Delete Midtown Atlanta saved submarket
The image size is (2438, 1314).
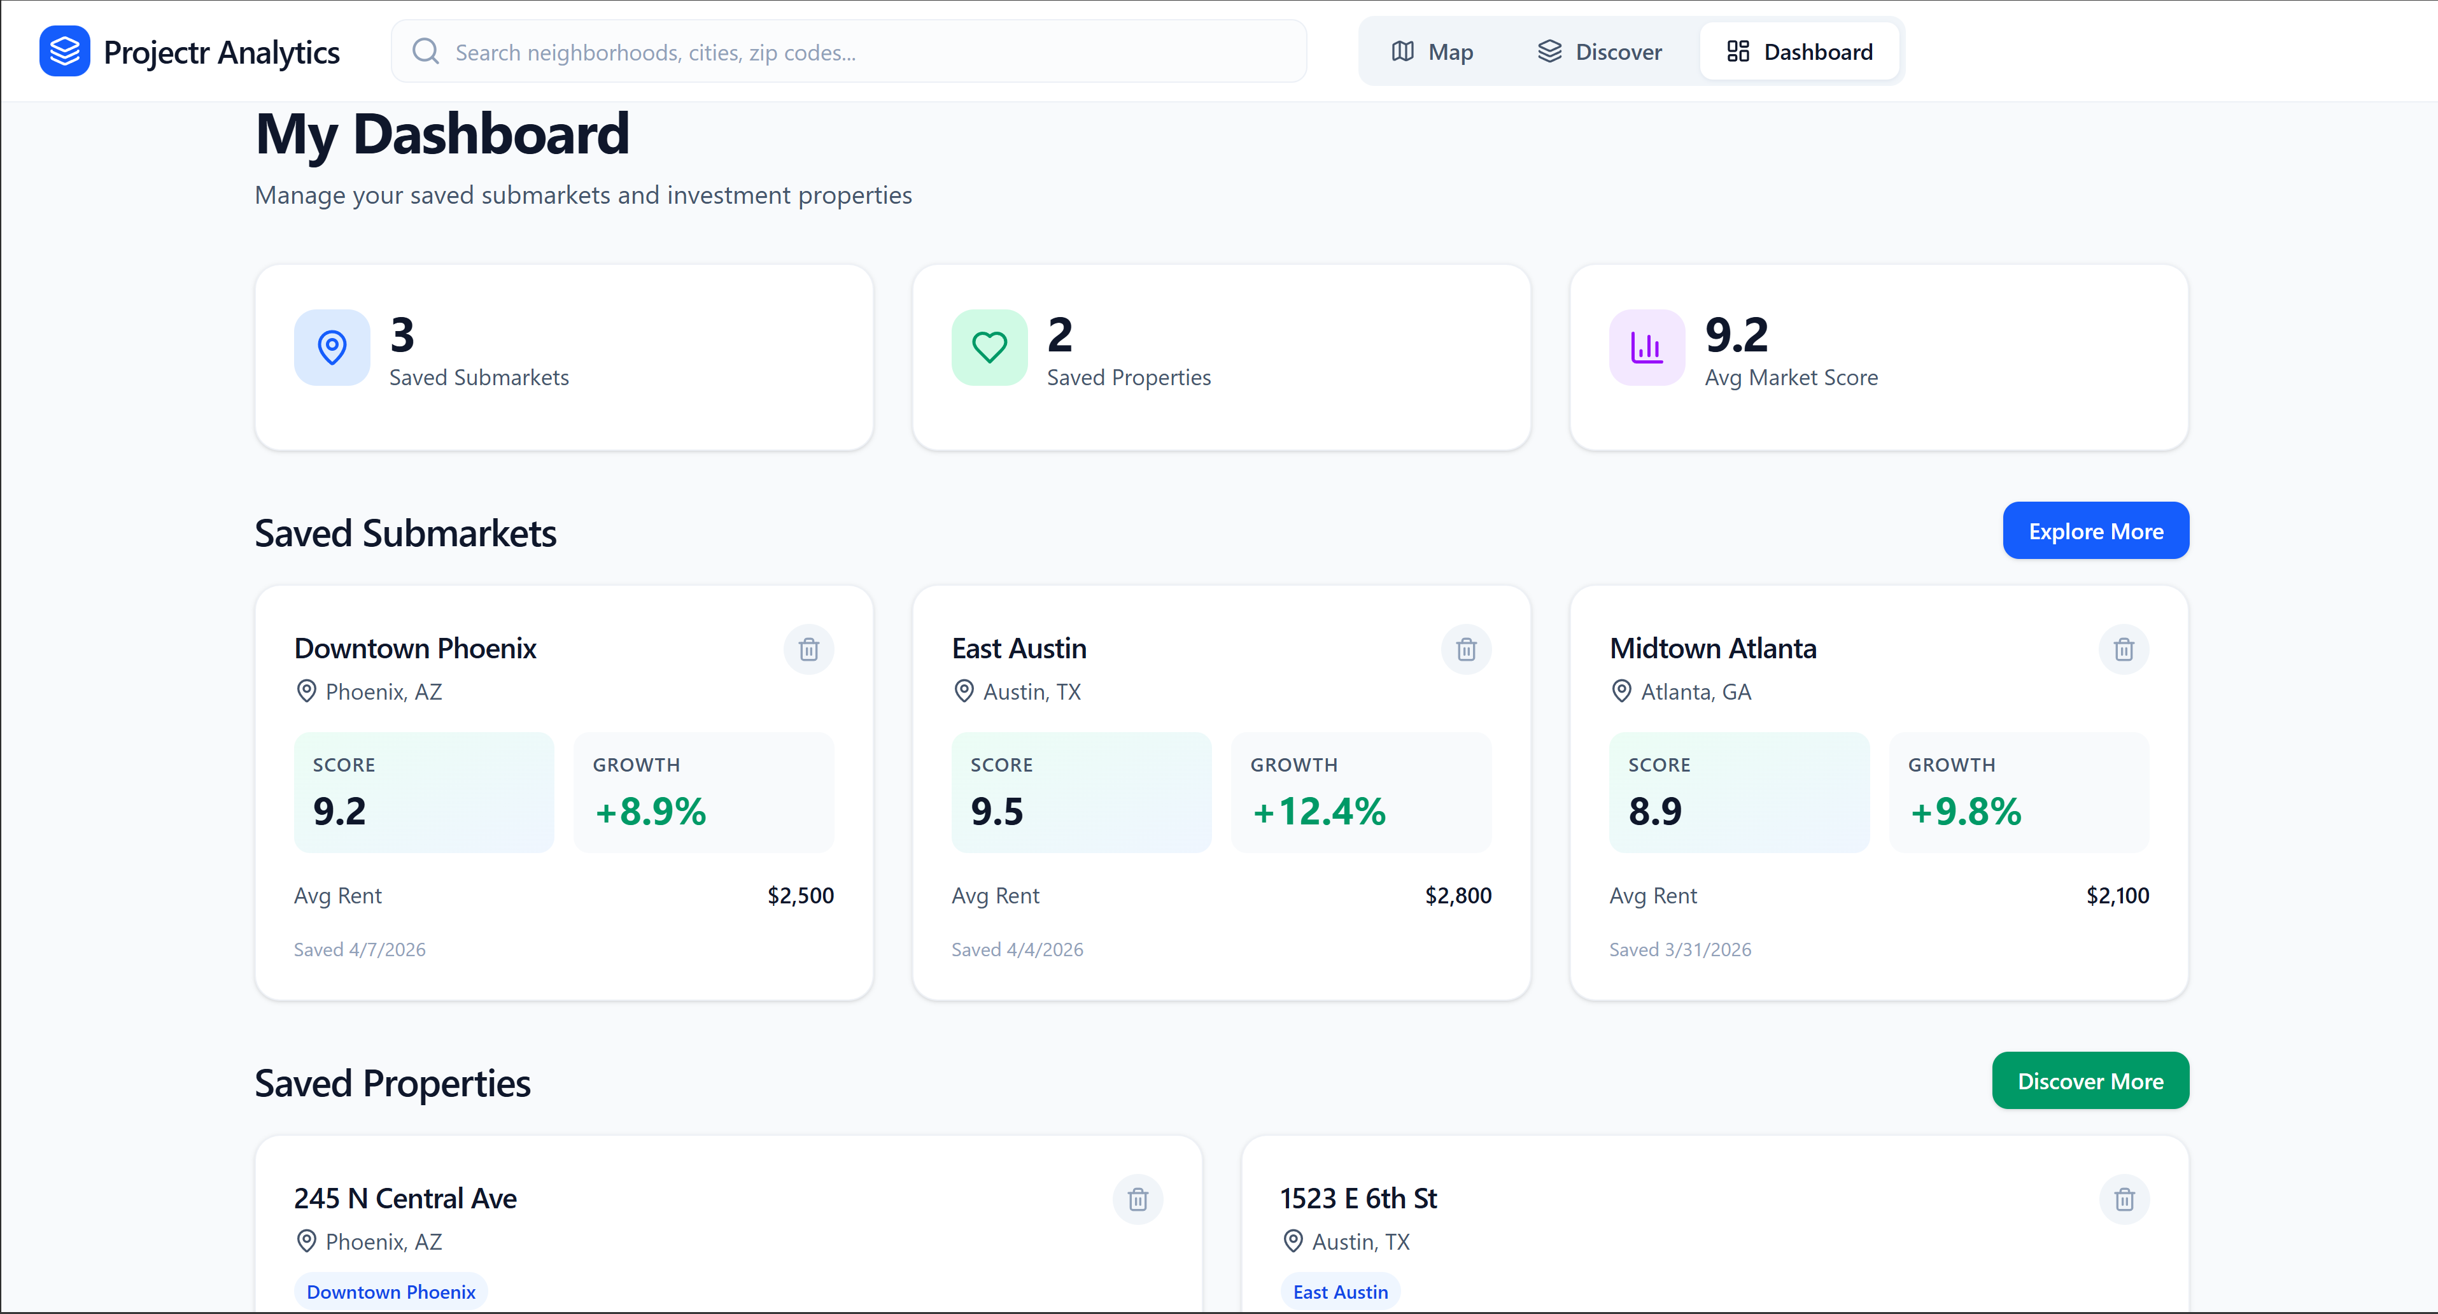click(2124, 649)
